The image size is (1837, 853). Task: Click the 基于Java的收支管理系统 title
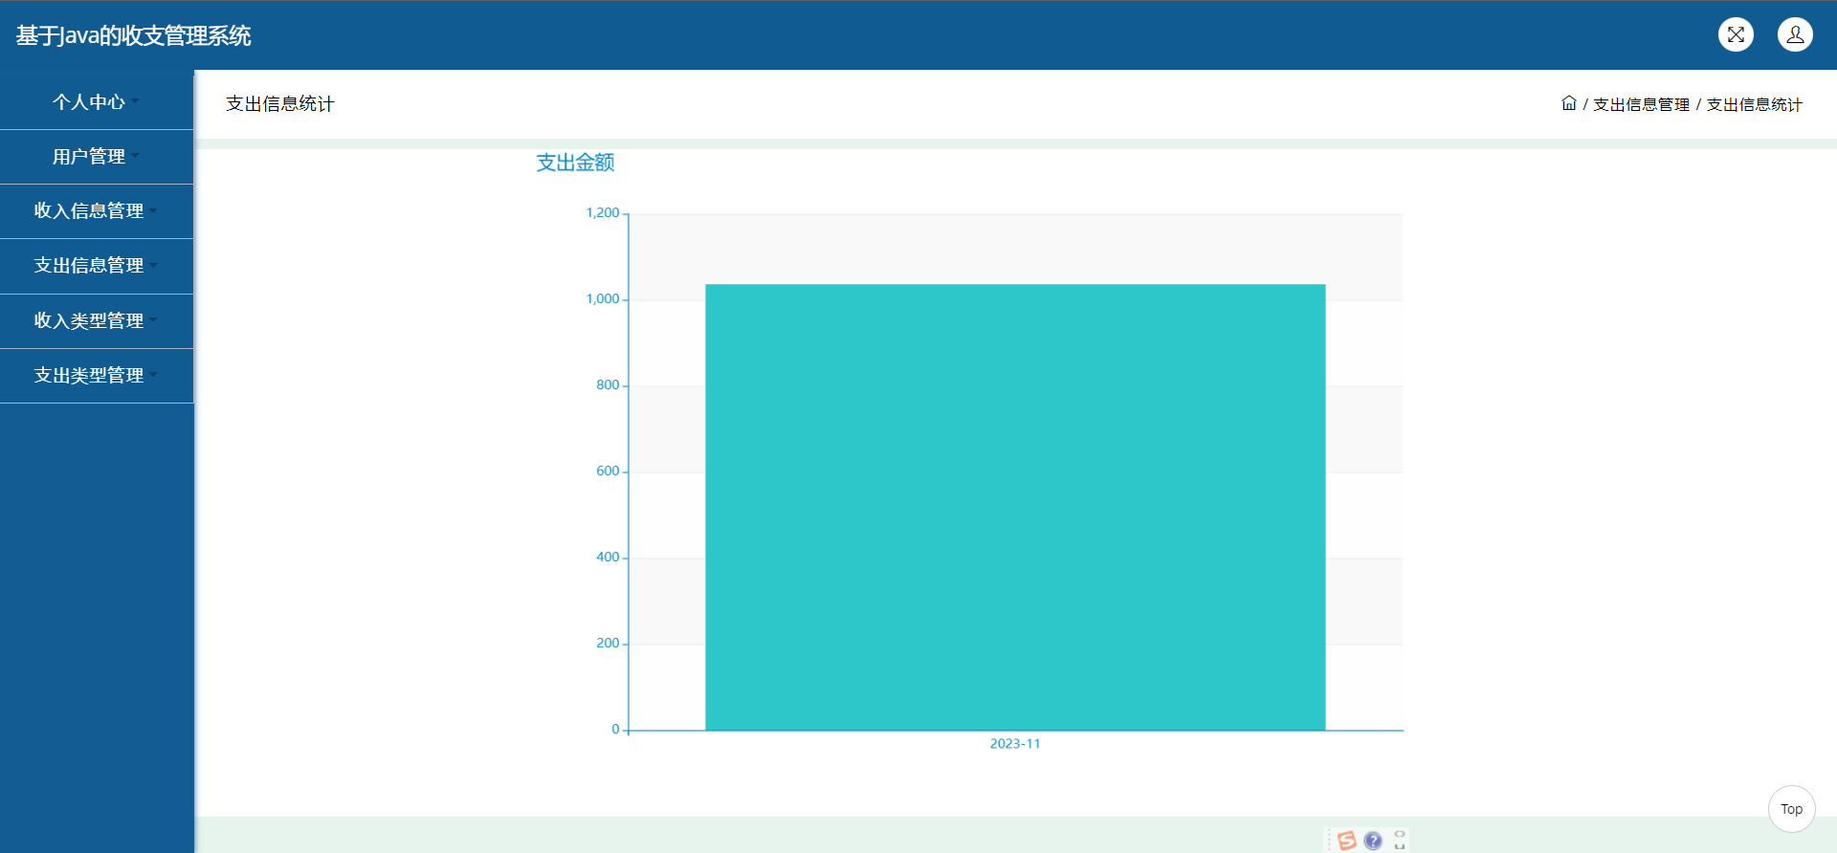(133, 35)
